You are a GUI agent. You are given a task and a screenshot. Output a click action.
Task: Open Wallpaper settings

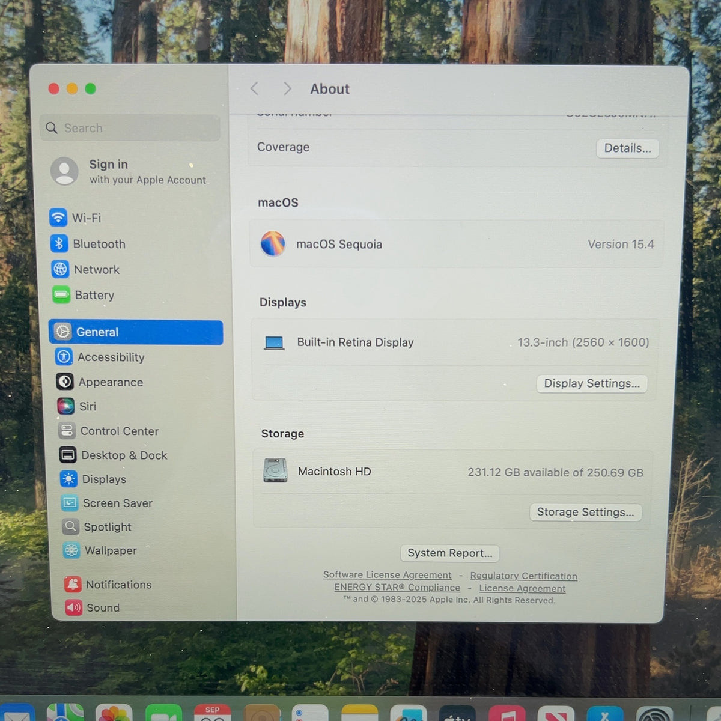tap(100, 550)
